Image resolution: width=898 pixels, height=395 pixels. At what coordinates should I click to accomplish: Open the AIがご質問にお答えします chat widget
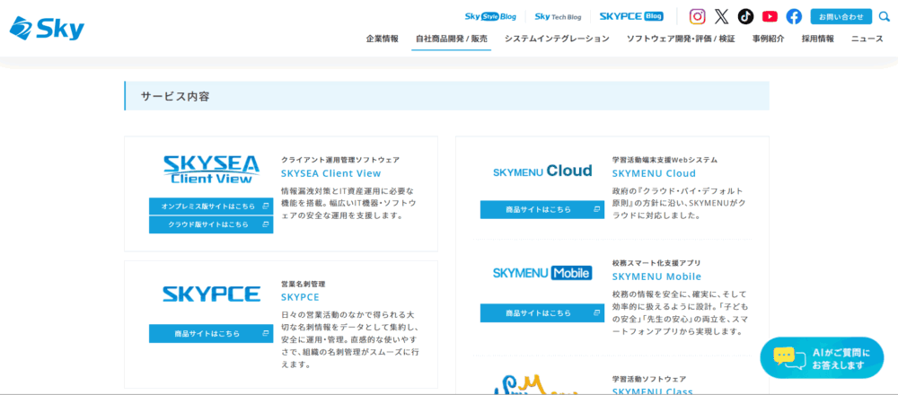822,358
